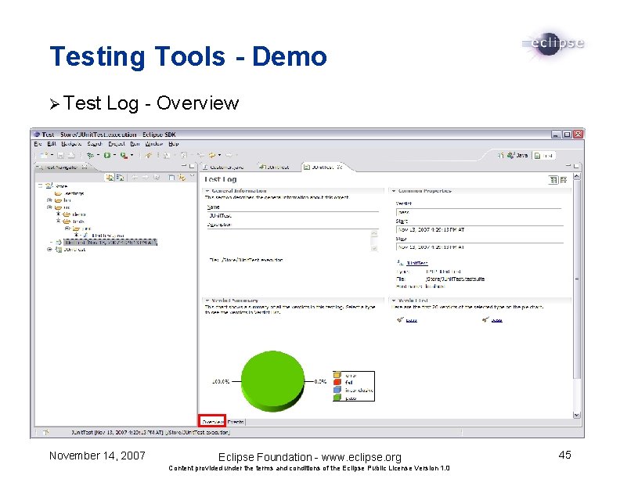Click Collapse All in Test Navigator
The height and width of the screenshot is (479, 620).
[171, 178]
